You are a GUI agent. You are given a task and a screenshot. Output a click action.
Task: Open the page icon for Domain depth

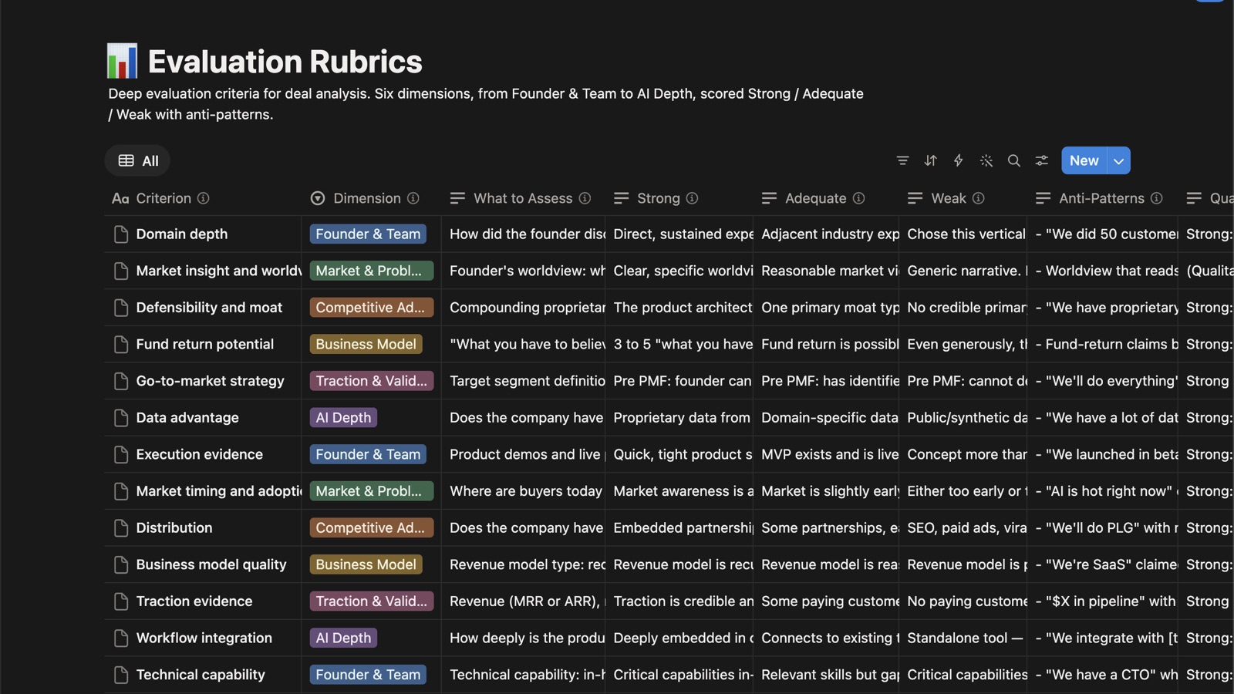click(121, 234)
